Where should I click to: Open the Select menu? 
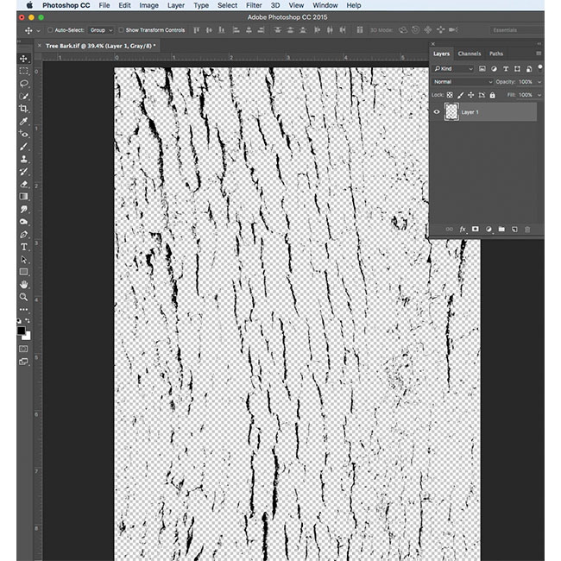coord(227,5)
